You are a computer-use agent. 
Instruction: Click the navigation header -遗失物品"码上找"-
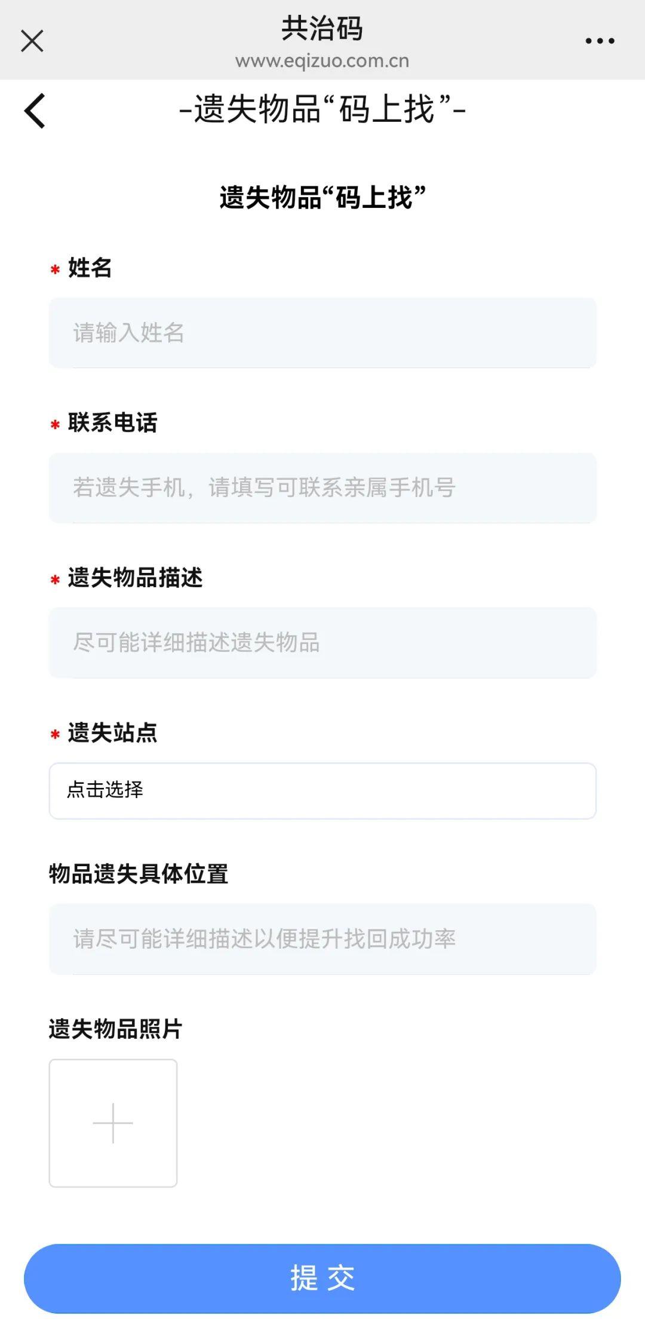point(322,110)
